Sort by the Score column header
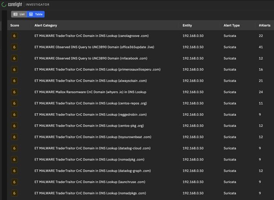 pos(14,25)
